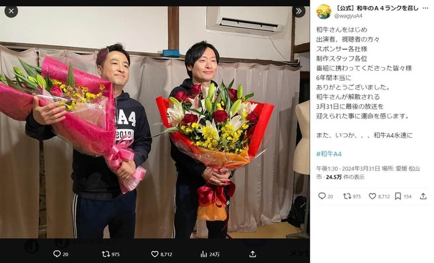This screenshot has width=434, height=263.
Task: Repost using the sidebar retweet icon
Action: [347, 196]
